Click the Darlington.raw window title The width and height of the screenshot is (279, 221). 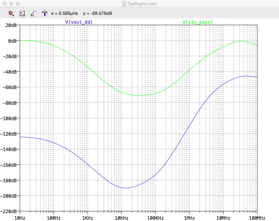click(x=142, y=4)
